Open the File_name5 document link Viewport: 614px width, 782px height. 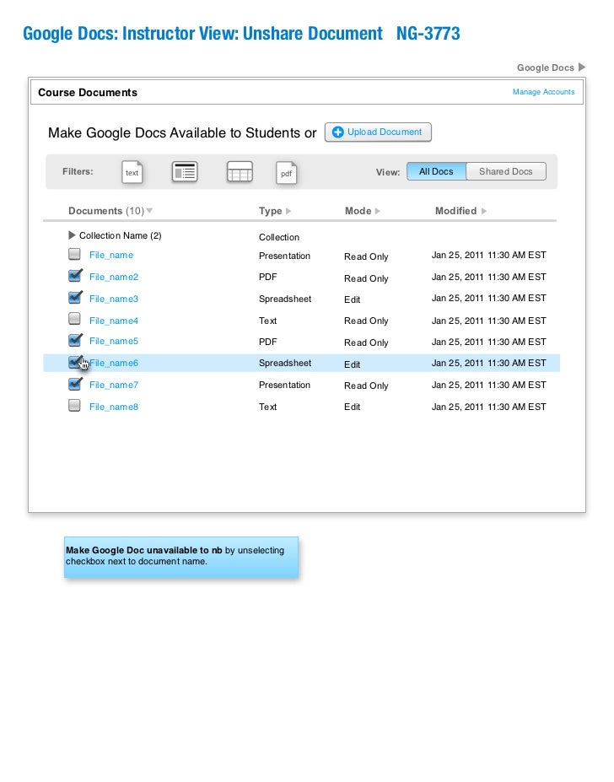tap(114, 341)
